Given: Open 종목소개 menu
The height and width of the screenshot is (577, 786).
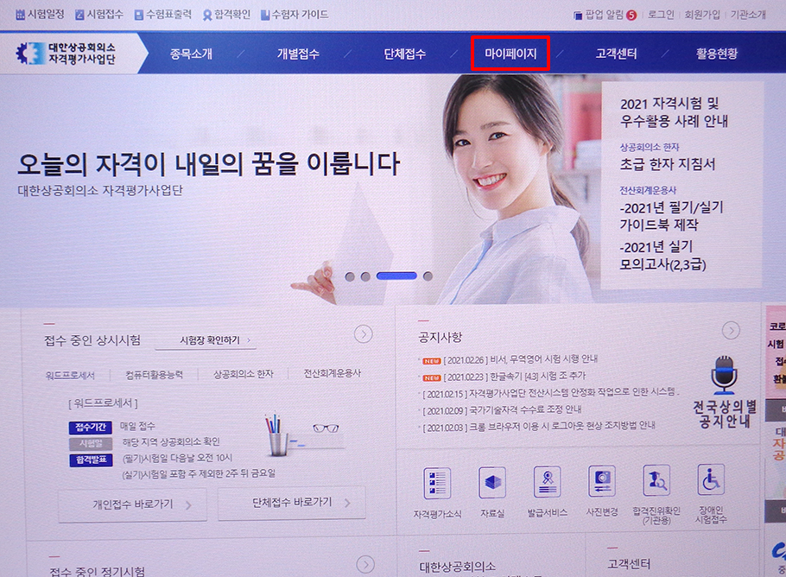Looking at the screenshot, I should coord(191,54).
